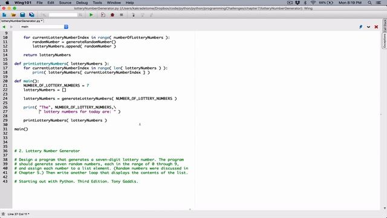387x218 pixels.
Task: Click 'printLotteryNumbers( lotteryNumbers )' on line 29
Action: 65,121
